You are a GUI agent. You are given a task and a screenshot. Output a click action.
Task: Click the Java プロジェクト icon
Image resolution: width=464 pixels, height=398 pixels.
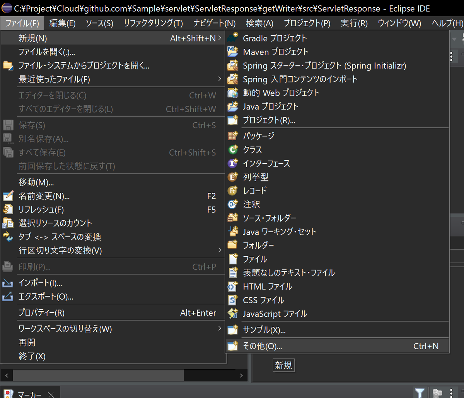[233, 106]
